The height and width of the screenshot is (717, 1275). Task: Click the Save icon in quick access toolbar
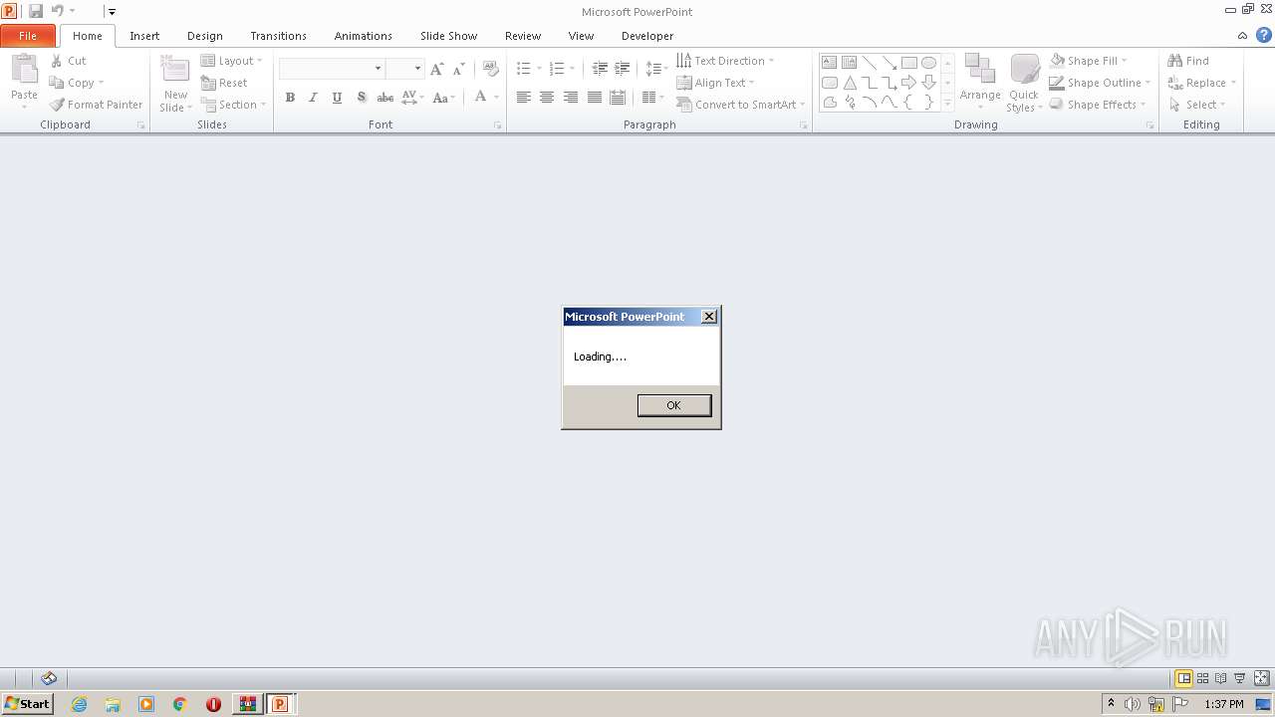[x=36, y=11]
